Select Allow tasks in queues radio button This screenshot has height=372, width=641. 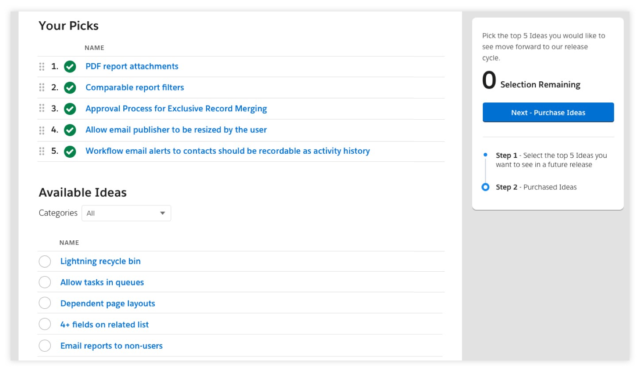45,282
